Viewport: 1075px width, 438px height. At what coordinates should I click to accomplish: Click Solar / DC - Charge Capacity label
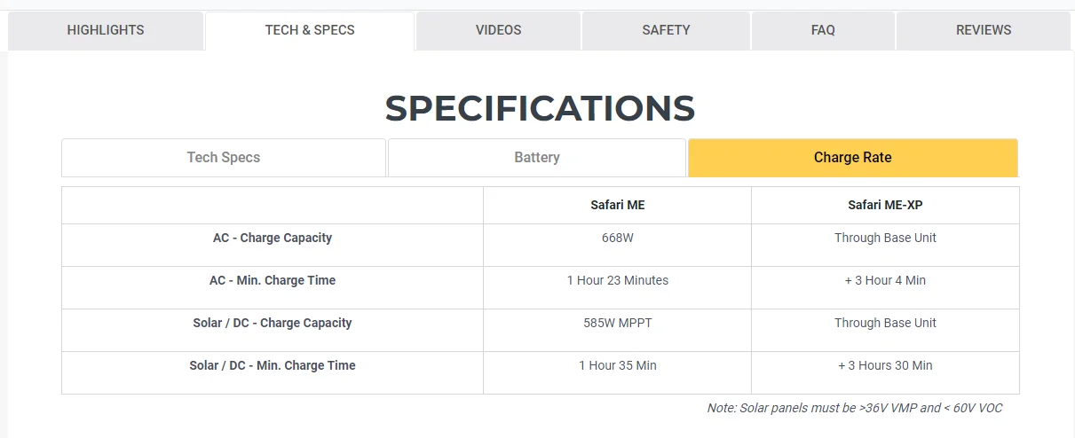[273, 323]
